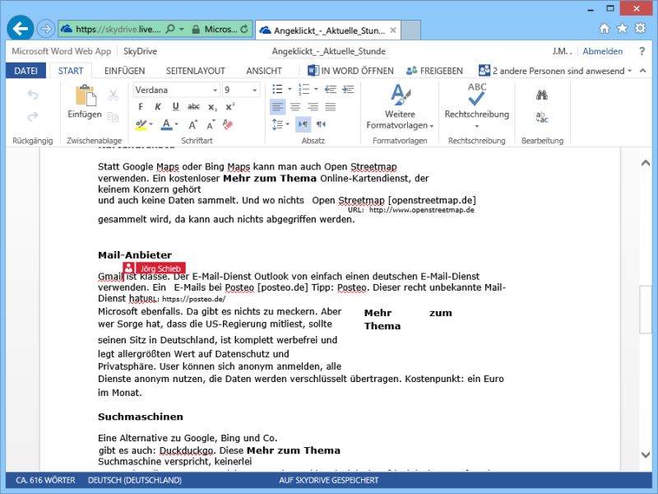Click FREIGEBEN share button
Screen dimensions: 658x494
(435, 71)
